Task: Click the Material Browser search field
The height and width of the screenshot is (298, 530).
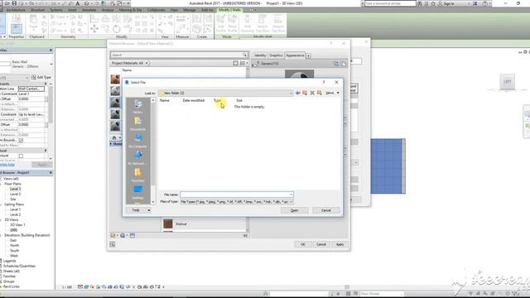Action: [179, 55]
